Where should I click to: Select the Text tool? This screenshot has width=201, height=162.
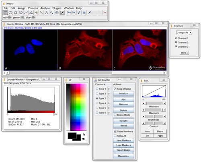tap(47, 13)
